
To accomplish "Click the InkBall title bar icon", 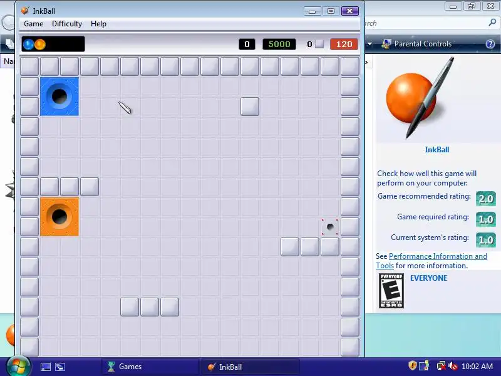I will pos(25,11).
